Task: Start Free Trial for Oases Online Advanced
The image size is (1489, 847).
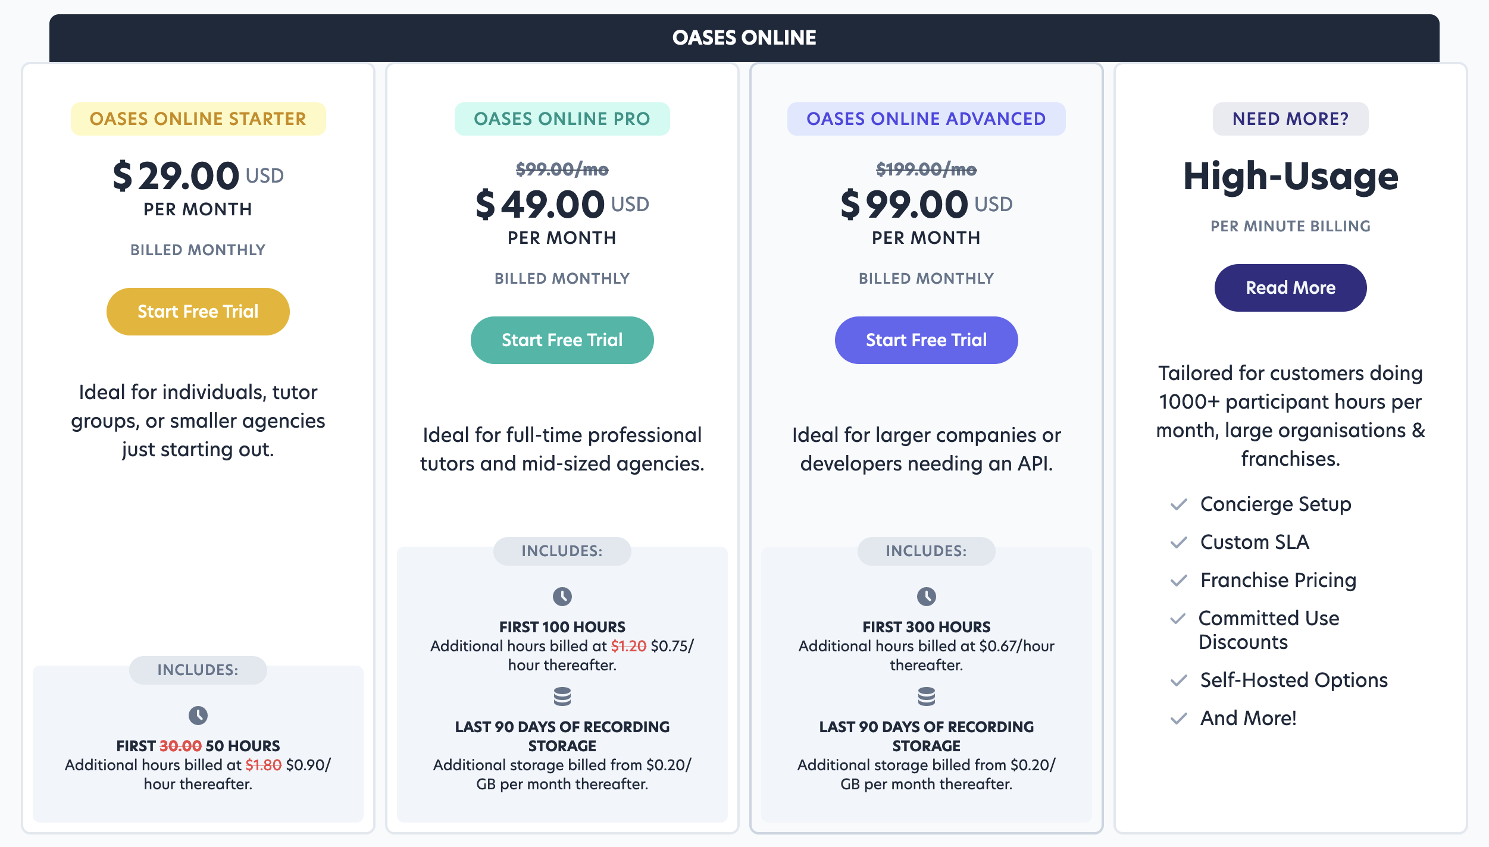Action: coord(927,340)
